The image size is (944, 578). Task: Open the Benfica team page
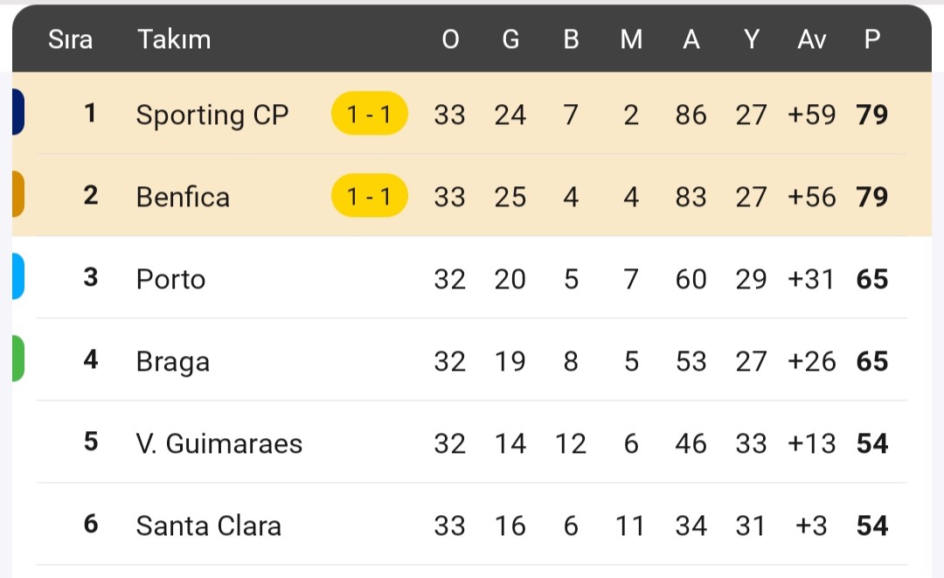pos(183,197)
